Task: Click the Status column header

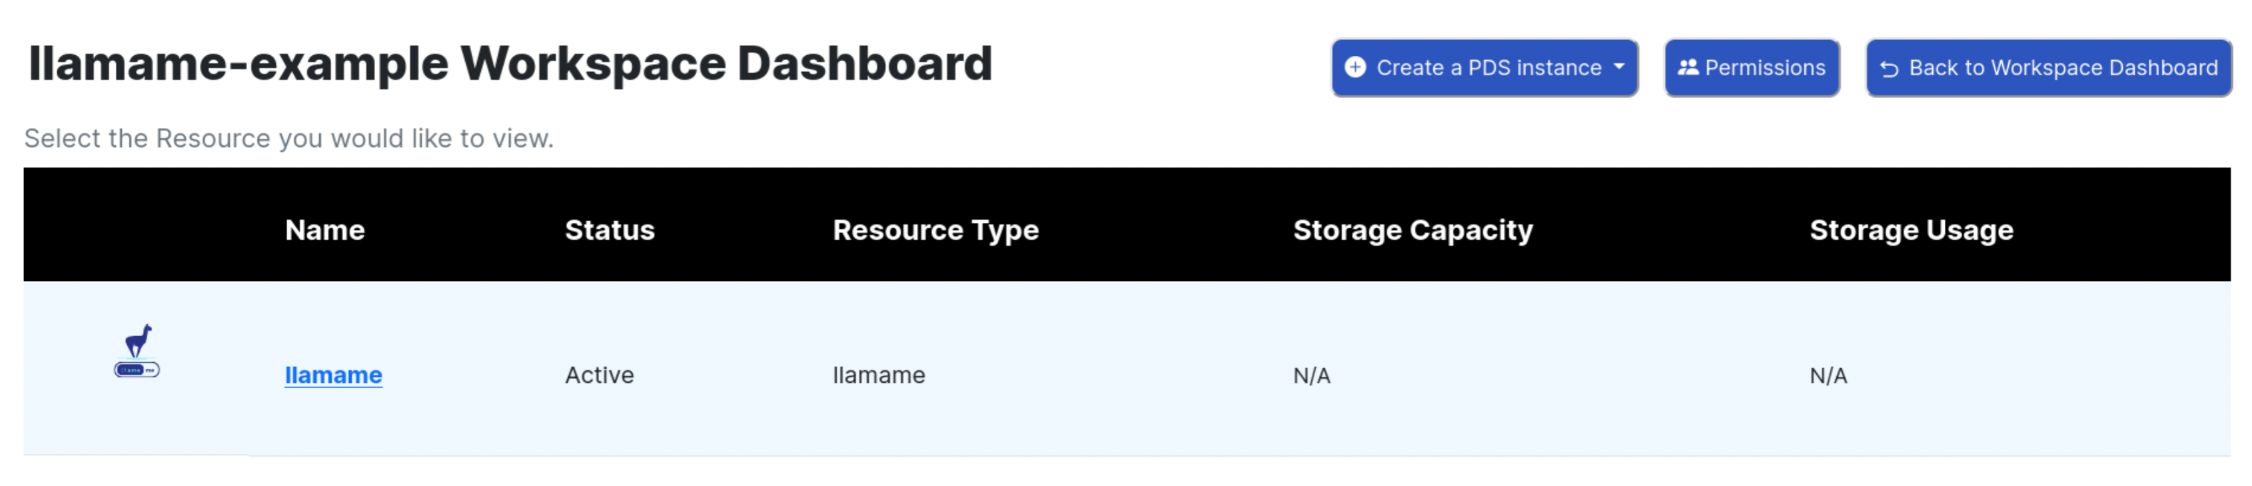Action: (x=610, y=230)
